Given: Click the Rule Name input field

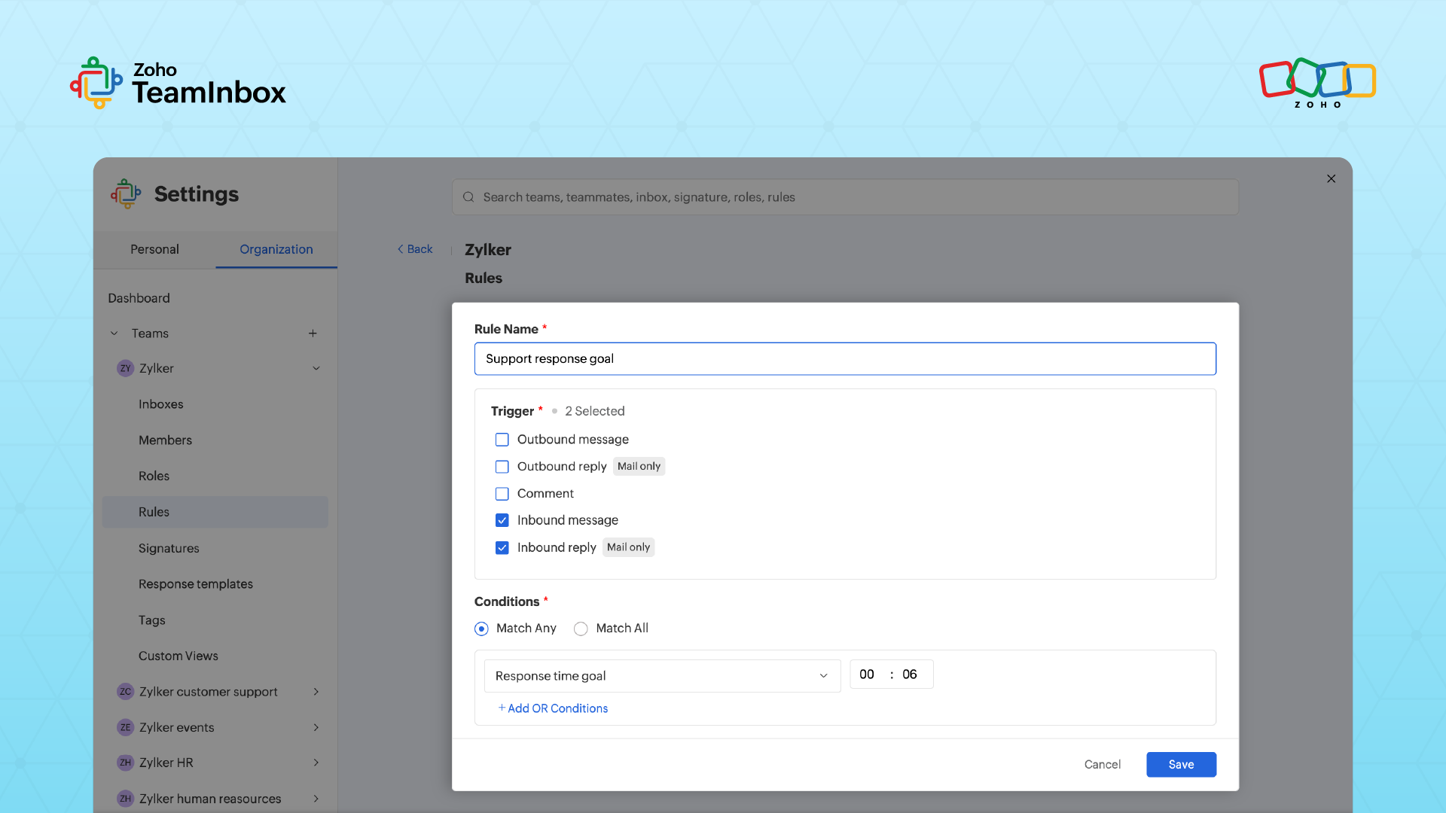Looking at the screenshot, I should pos(844,358).
